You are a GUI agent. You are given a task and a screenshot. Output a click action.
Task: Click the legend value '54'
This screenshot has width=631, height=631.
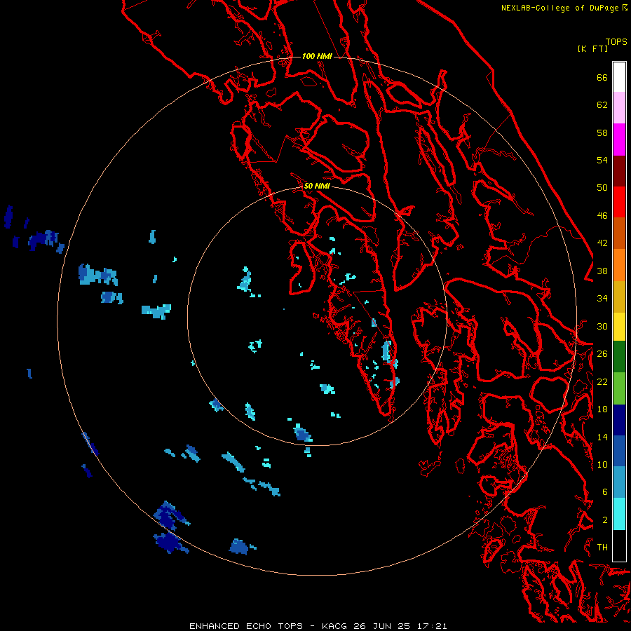click(602, 160)
